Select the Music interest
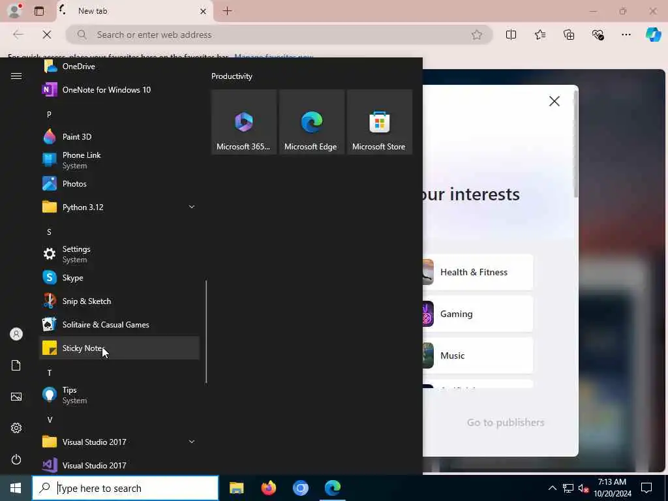The image size is (668, 501). tap(478, 356)
